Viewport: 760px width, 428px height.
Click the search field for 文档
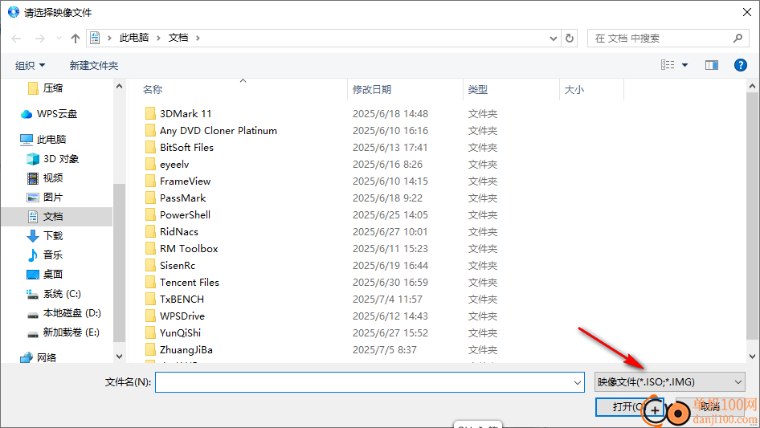[x=660, y=39]
